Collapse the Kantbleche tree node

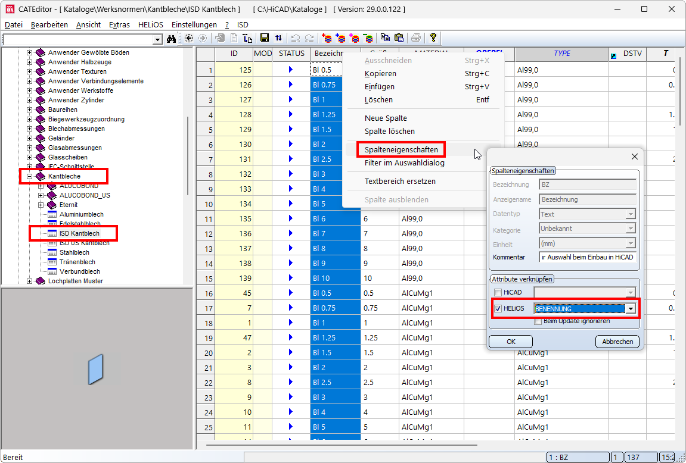30,176
